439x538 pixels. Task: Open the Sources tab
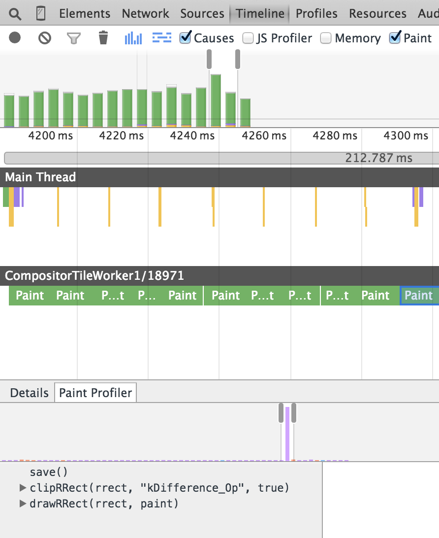pos(202,13)
